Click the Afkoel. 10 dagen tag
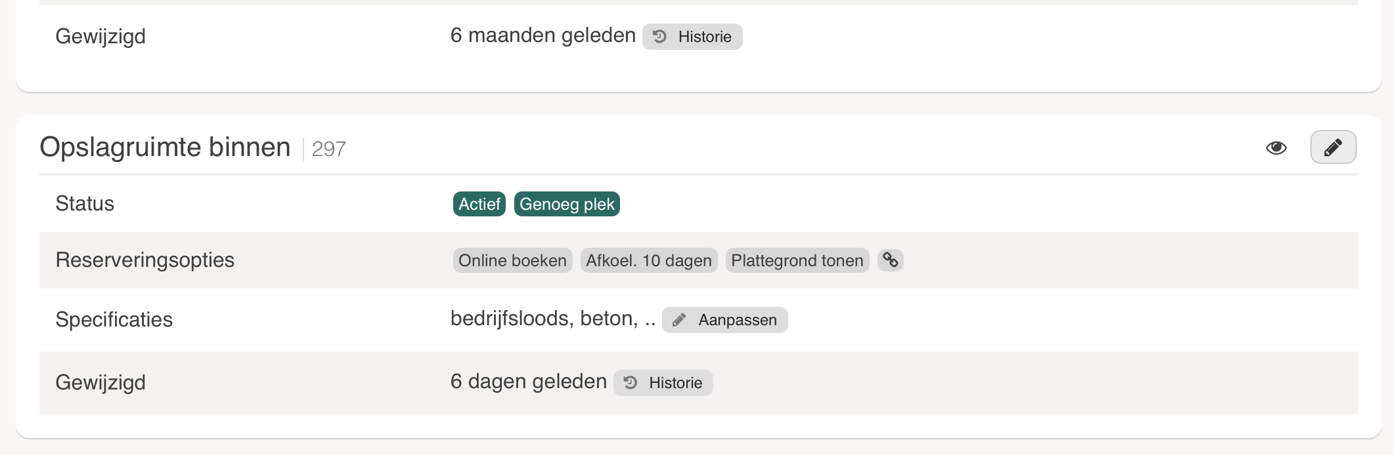1395x455 pixels. tap(648, 260)
